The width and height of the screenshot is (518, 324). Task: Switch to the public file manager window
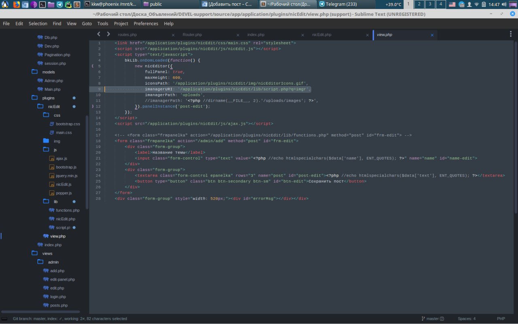[x=171, y=4]
